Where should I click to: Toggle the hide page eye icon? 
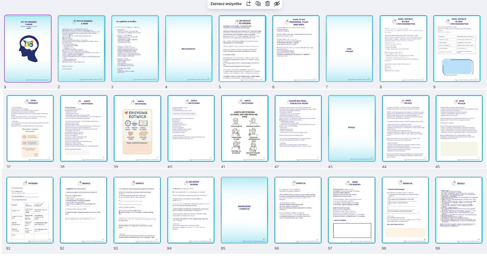tap(277, 4)
